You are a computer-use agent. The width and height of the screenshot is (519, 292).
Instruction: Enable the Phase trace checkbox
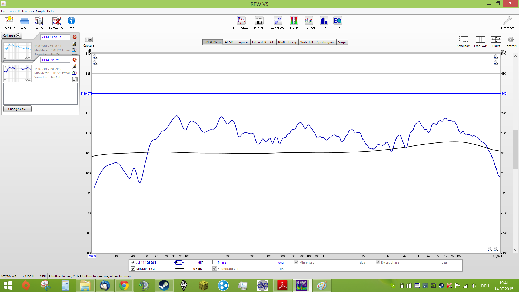point(215,262)
